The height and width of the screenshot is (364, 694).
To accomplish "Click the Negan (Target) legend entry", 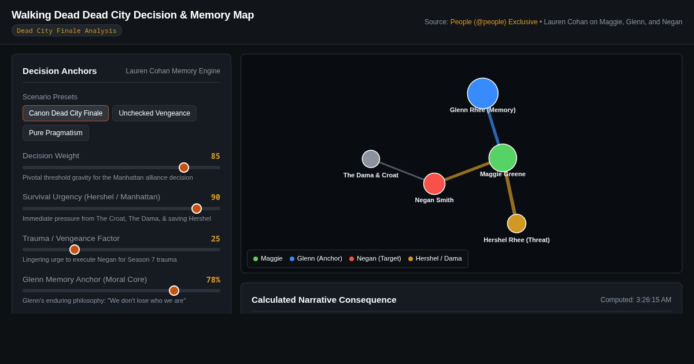I will pos(375,258).
